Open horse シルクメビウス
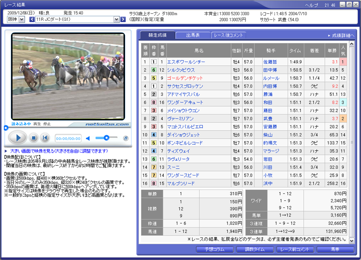361x260 pixels. [181, 70]
